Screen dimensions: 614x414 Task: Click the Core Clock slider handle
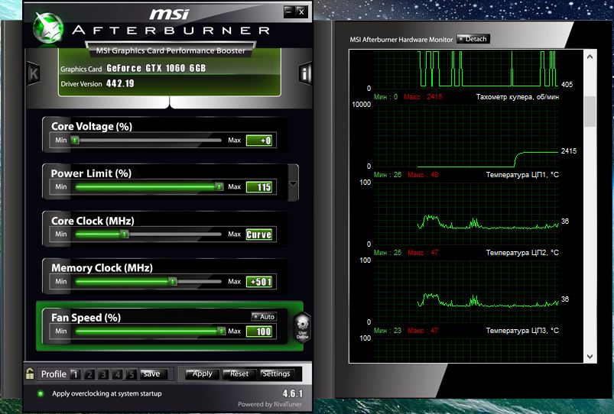125,234
